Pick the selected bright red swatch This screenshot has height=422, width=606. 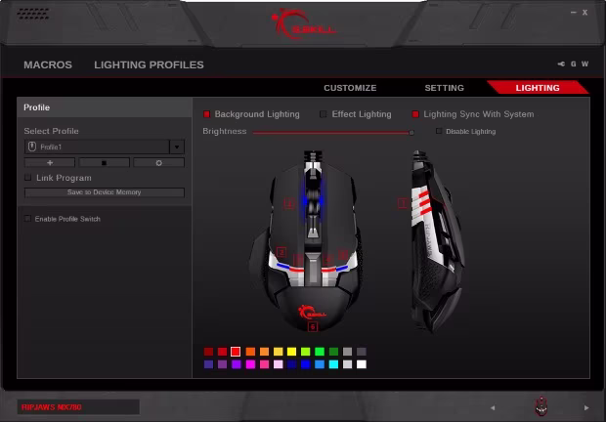point(236,352)
